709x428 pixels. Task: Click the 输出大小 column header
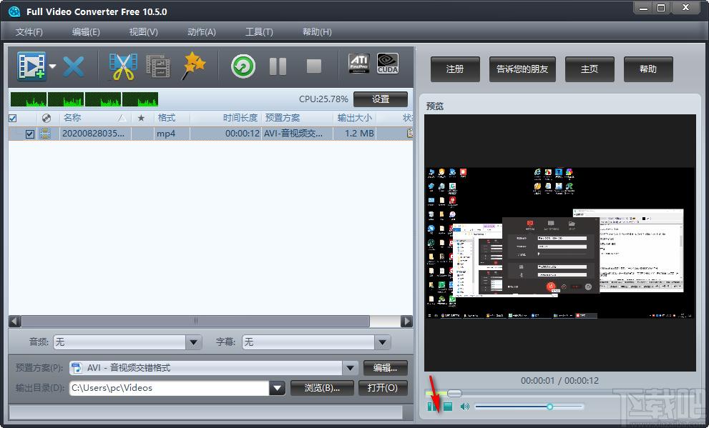pos(355,118)
